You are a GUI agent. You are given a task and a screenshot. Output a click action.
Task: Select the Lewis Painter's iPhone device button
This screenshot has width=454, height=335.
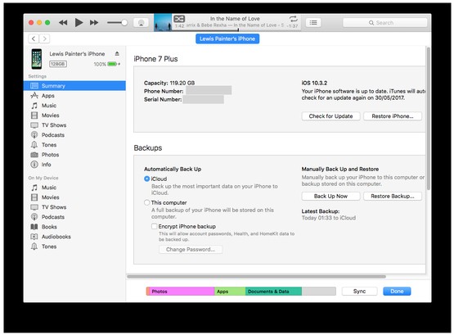point(227,38)
